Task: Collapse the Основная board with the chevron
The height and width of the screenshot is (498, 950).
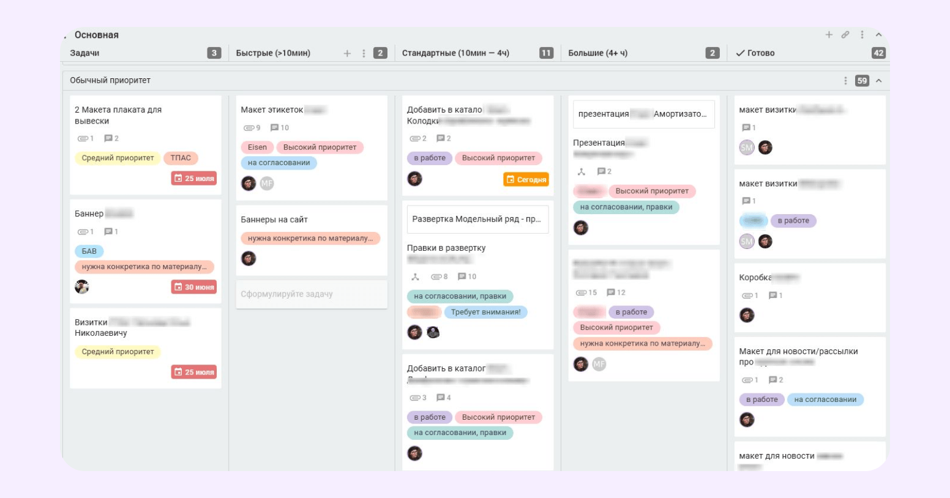Action: (x=878, y=35)
